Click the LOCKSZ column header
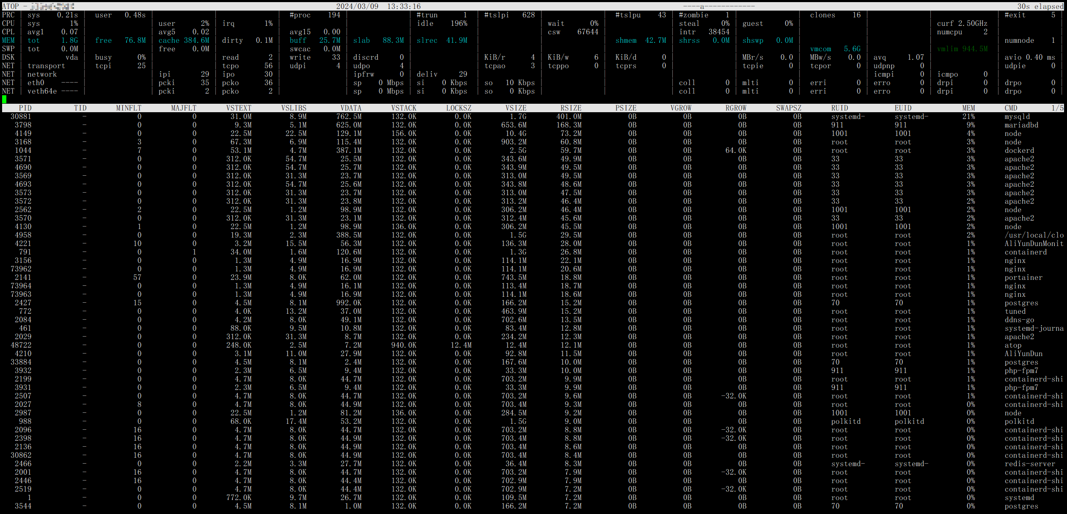This screenshot has height=514, width=1067. pos(459,108)
